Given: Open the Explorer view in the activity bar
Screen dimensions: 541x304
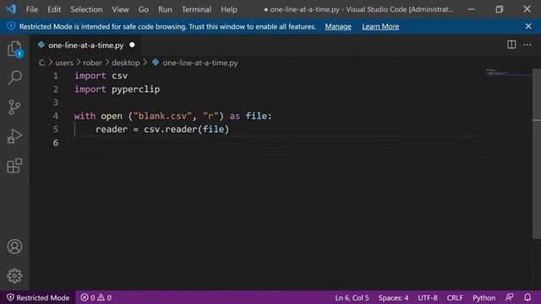Looking at the screenshot, I should click(x=14, y=49).
